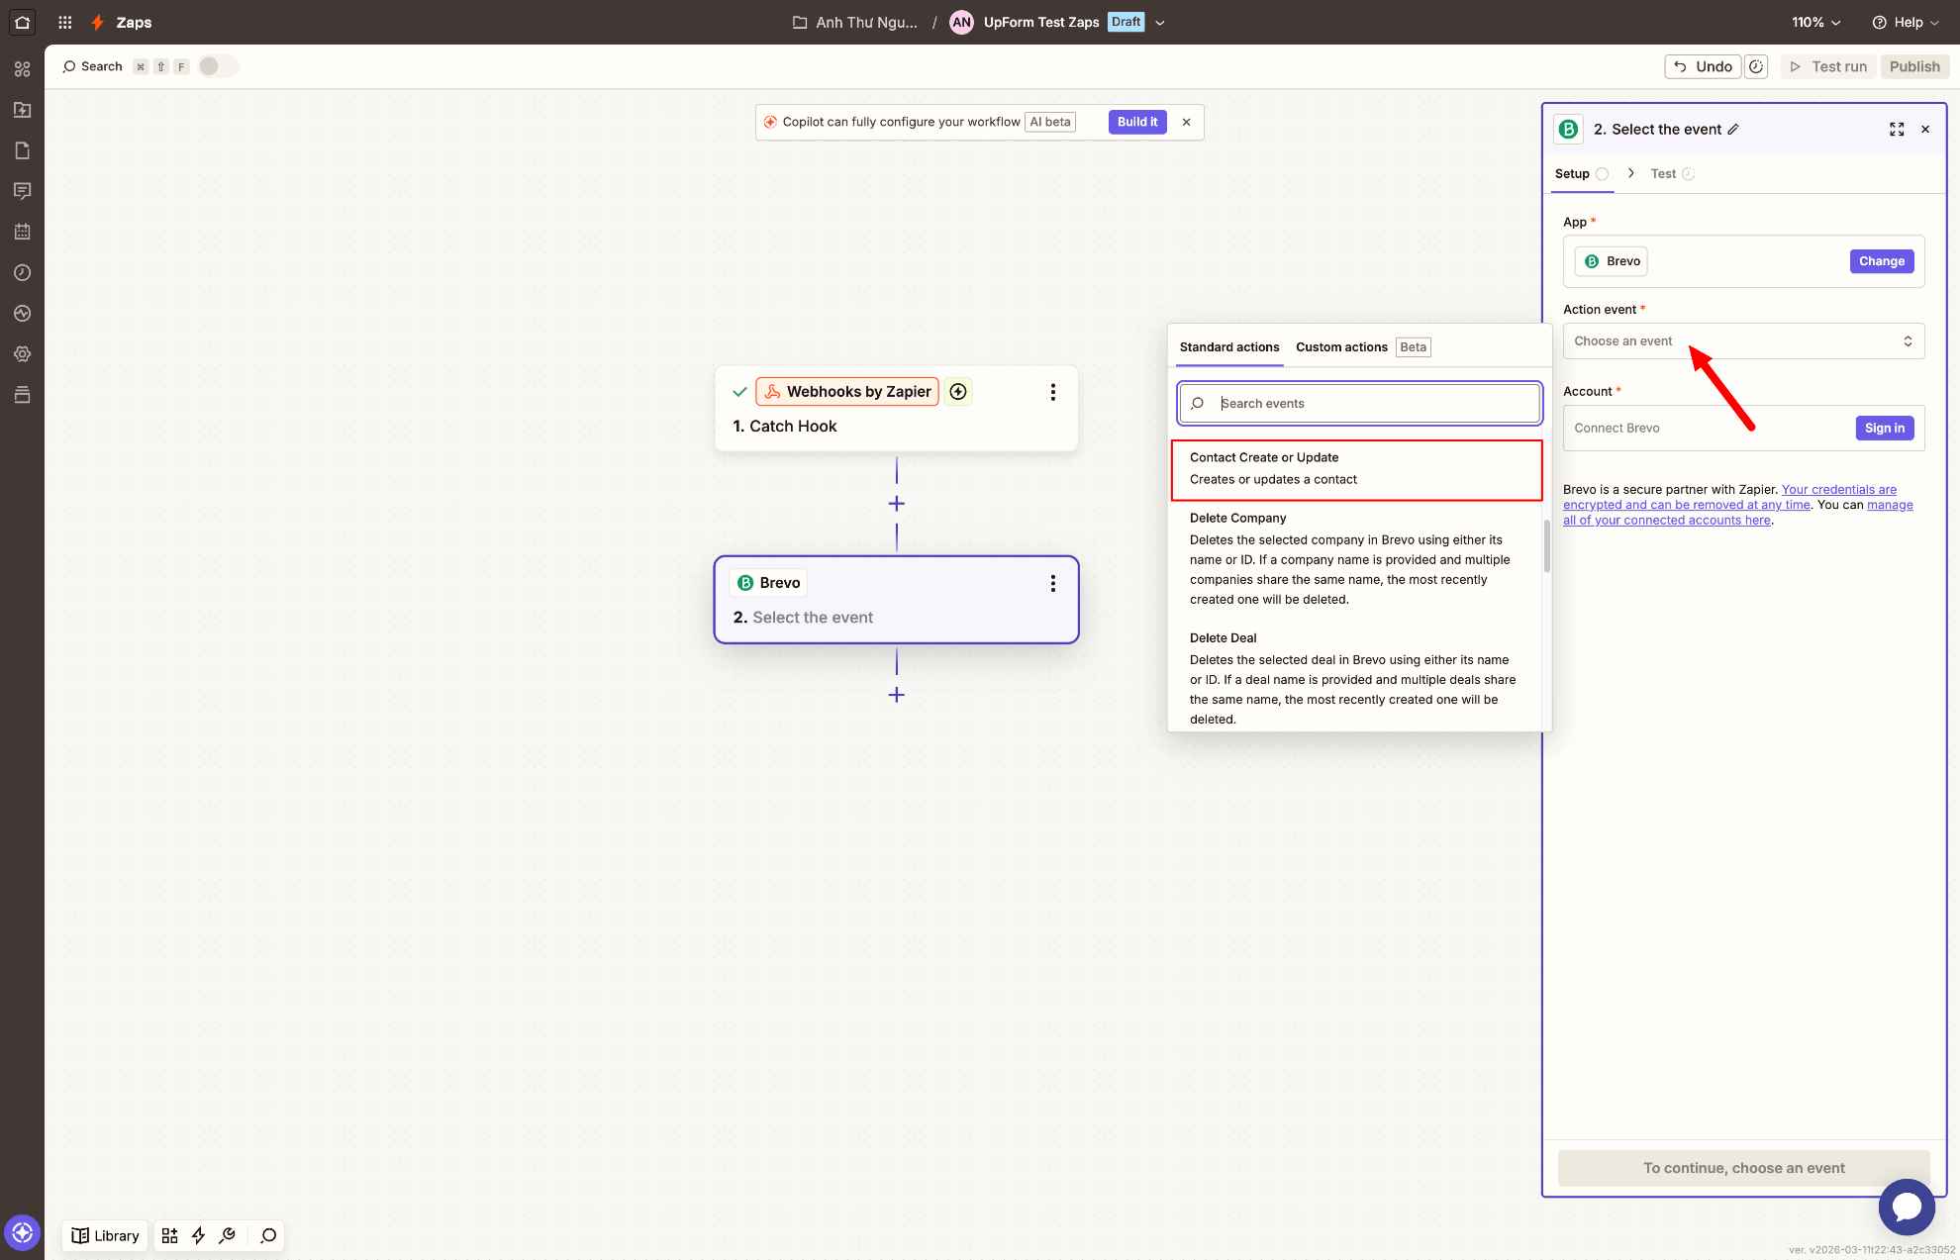Add a step between Webhooks and Brevo
Image resolution: width=1960 pixels, height=1260 pixels.
[897, 504]
